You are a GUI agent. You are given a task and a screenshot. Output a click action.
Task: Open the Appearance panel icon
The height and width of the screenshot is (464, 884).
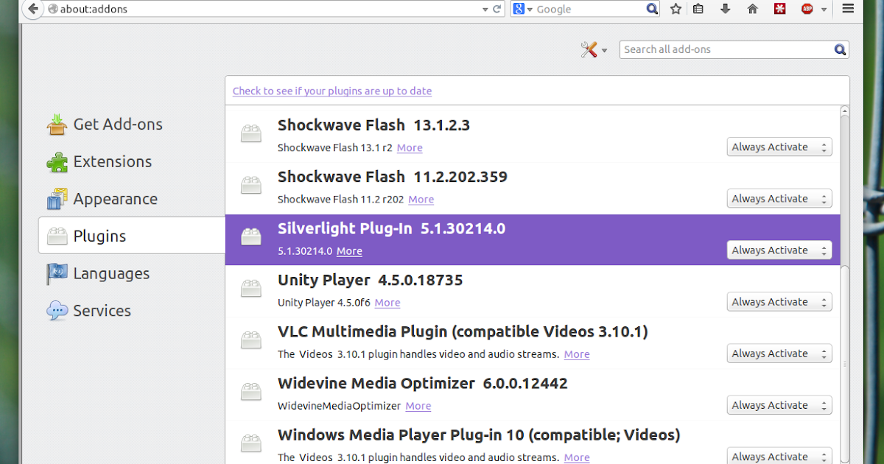click(x=55, y=198)
